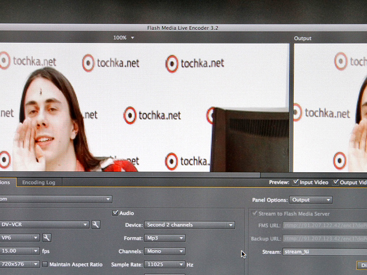Open the 100% zoom dropdown
This screenshot has width=367, height=275.
click(x=124, y=38)
